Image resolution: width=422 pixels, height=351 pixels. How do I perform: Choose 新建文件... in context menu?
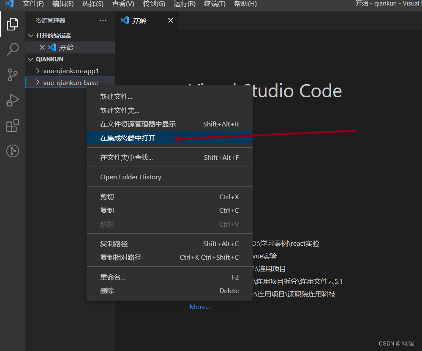coord(169,97)
